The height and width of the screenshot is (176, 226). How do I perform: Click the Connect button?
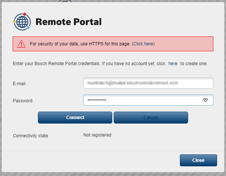(75, 118)
